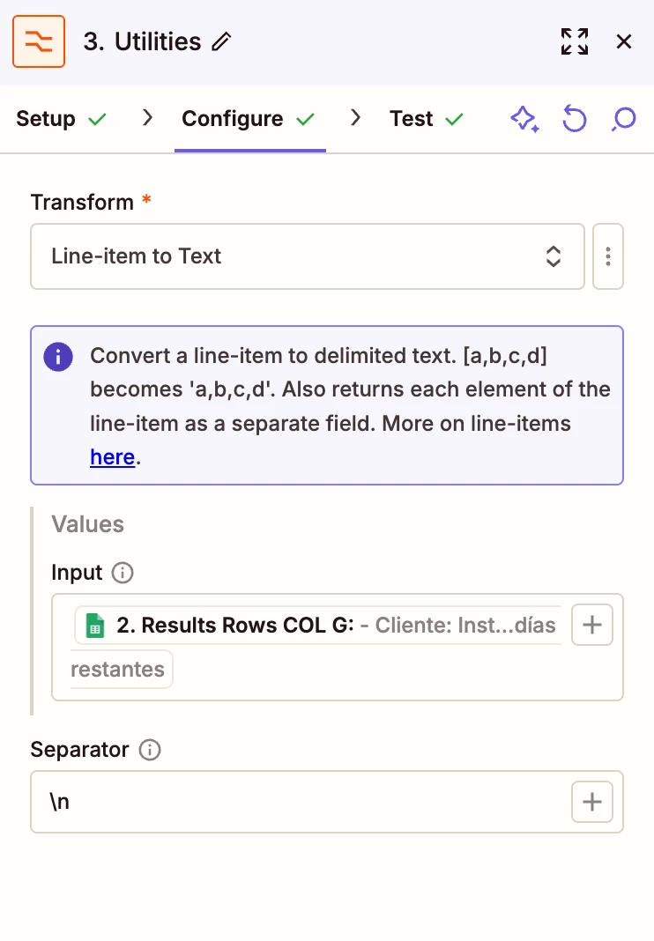The height and width of the screenshot is (941, 654).
Task: Open the comment bubble icon
Action: point(623,119)
